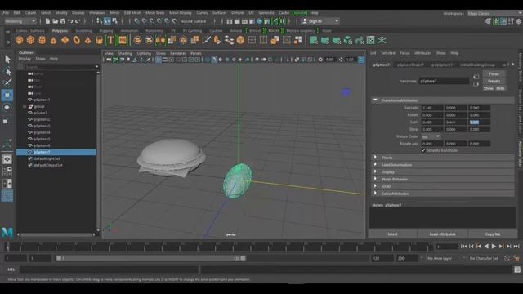The image size is (523, 294).
Task: Click the load attributes arrow icon beside transform
Action: (x=476, y=77)
